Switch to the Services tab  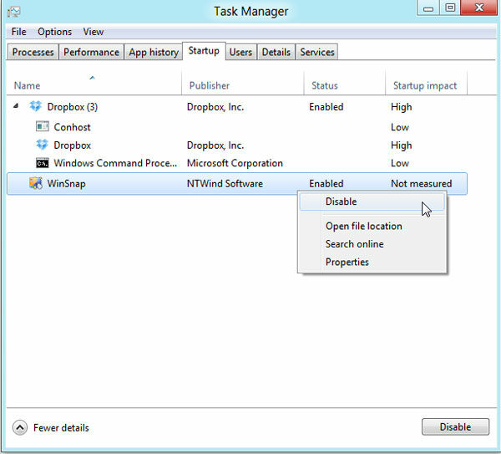[x=317, y=52]
